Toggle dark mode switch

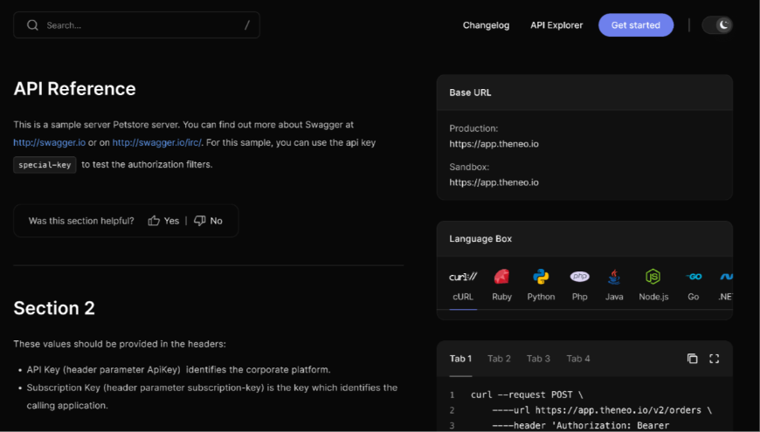(717, 25)
